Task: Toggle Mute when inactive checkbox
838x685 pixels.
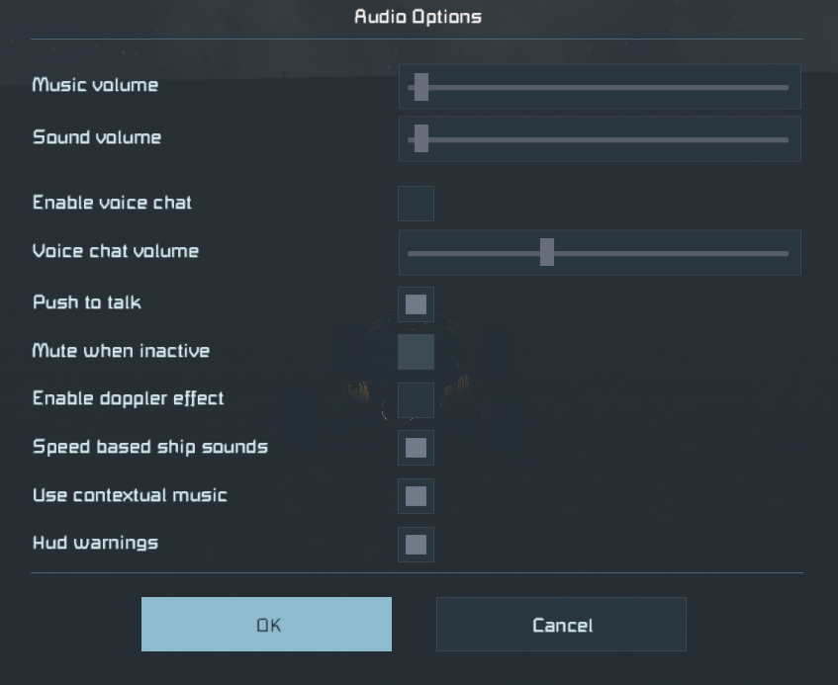Action: pos(416,352)
